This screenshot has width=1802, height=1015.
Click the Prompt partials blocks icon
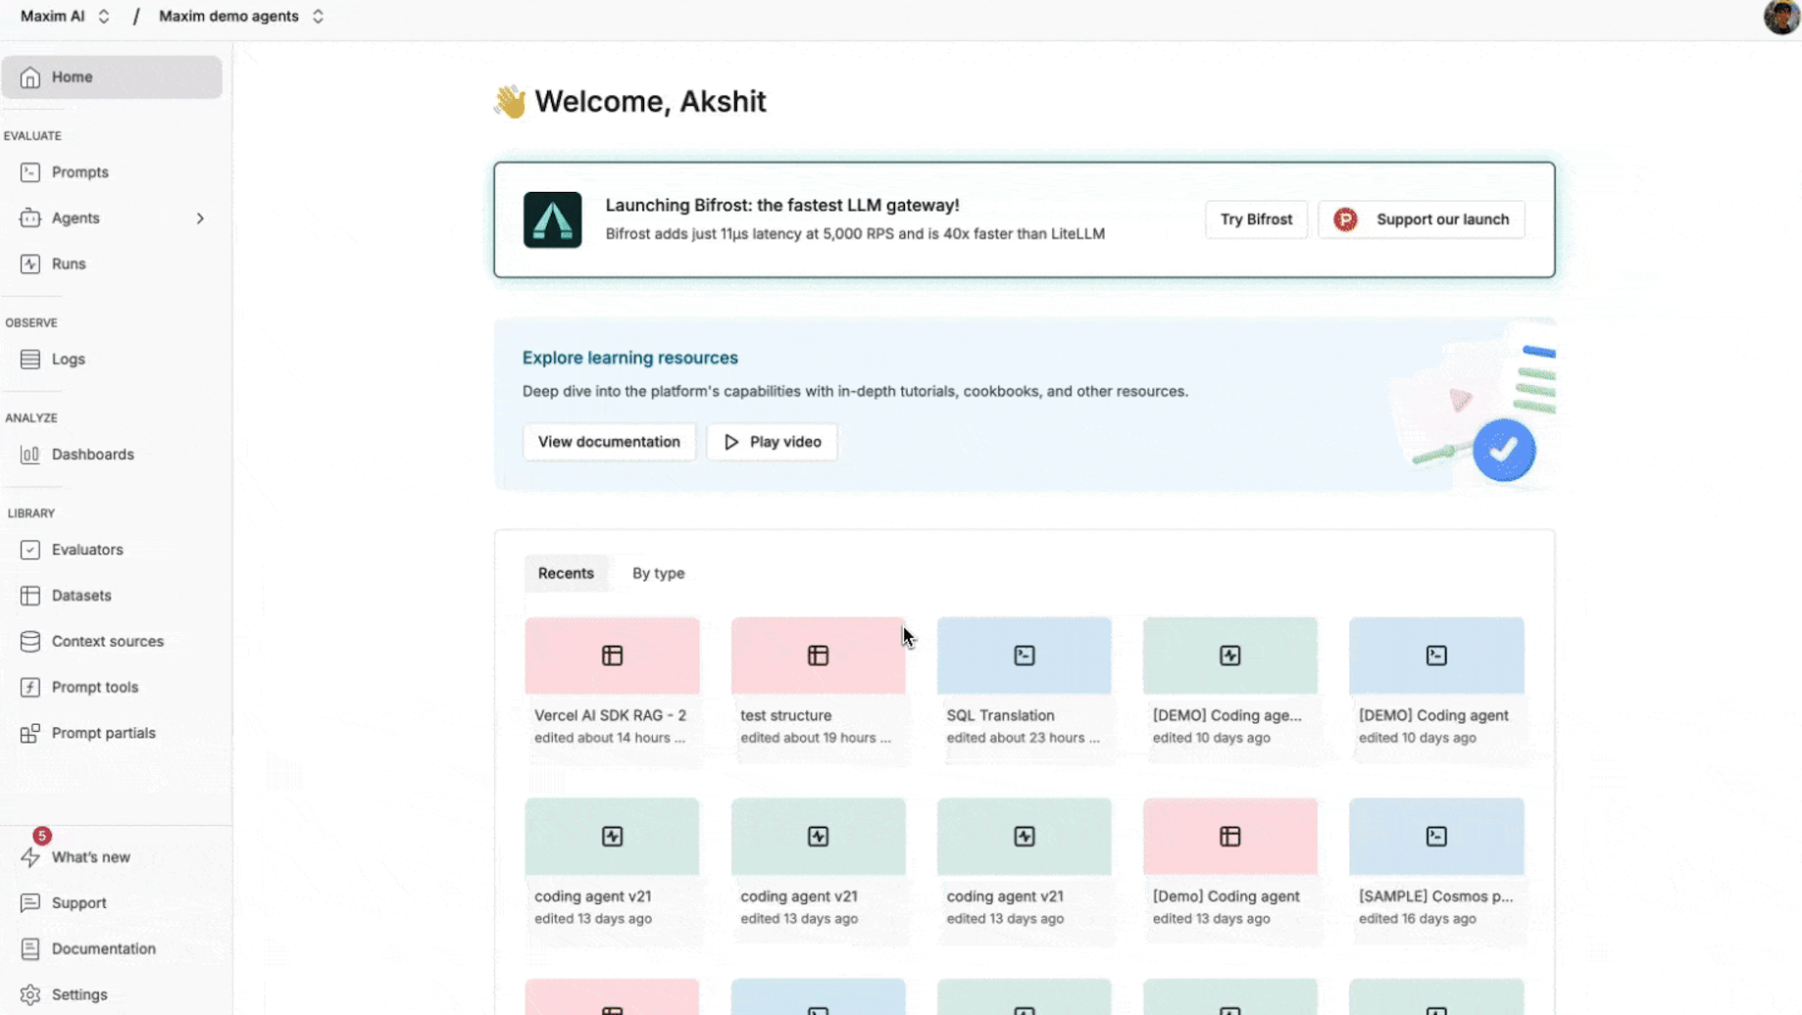[30, 734]
